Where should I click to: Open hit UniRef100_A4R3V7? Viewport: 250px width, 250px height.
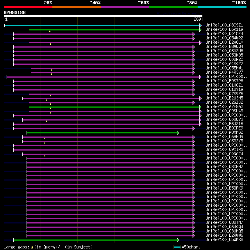pos(224,73)
